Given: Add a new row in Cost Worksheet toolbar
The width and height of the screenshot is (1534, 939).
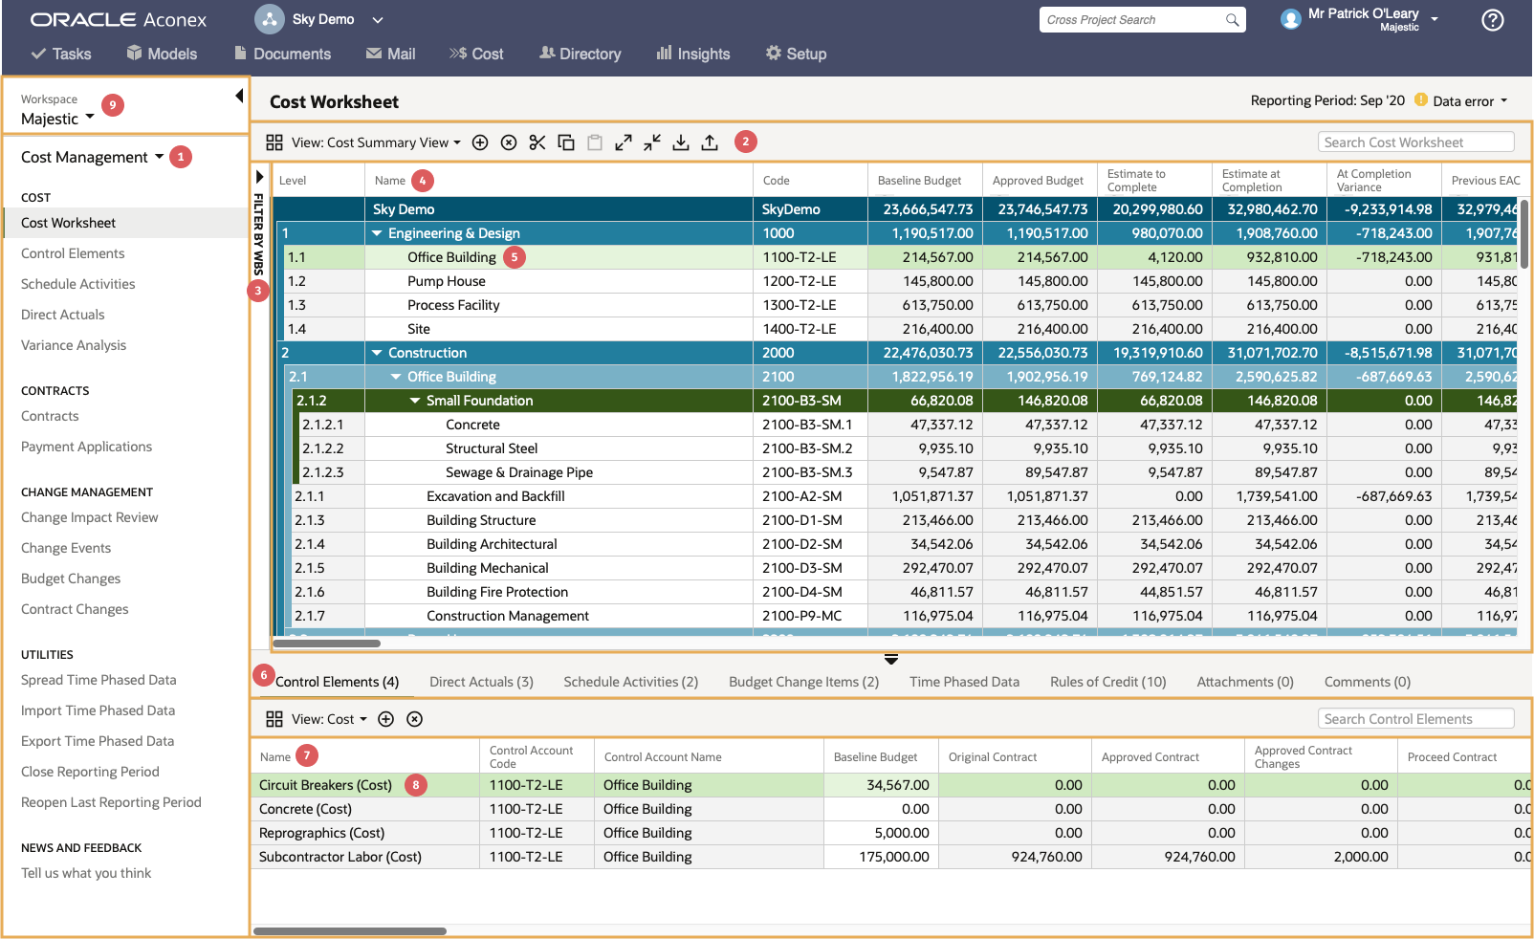Looking at the screenshot, I should point(480,142).
